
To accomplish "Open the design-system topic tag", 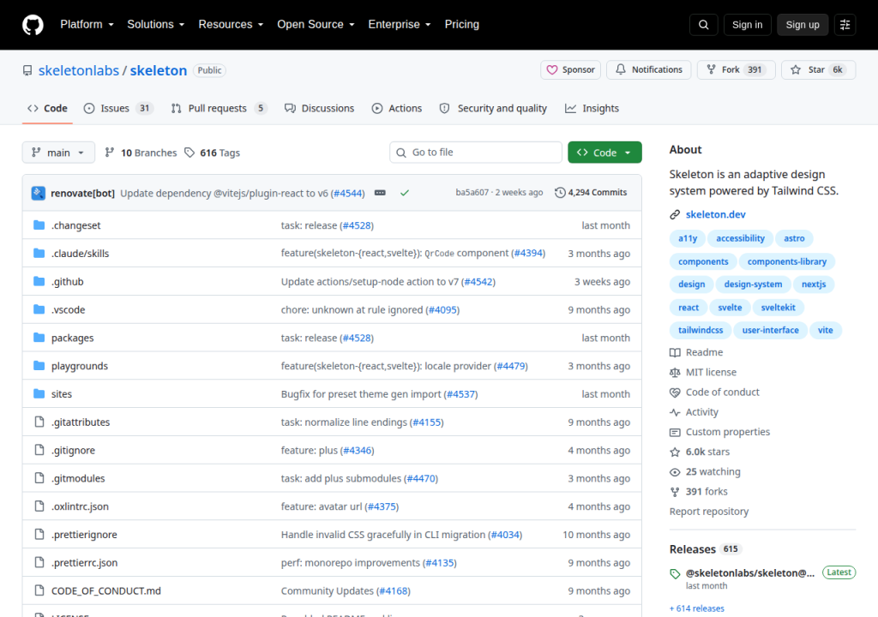I will coord(753,285).
